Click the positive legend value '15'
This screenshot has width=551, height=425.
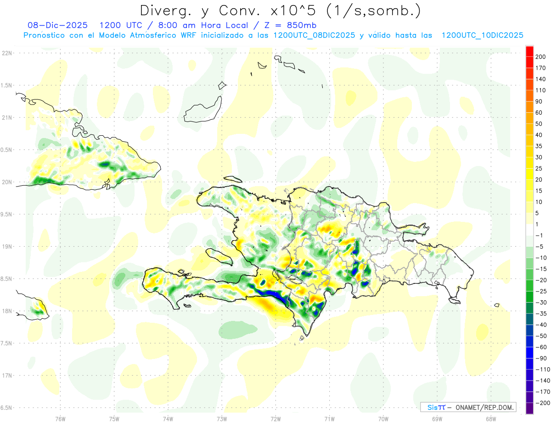(540, 191)
